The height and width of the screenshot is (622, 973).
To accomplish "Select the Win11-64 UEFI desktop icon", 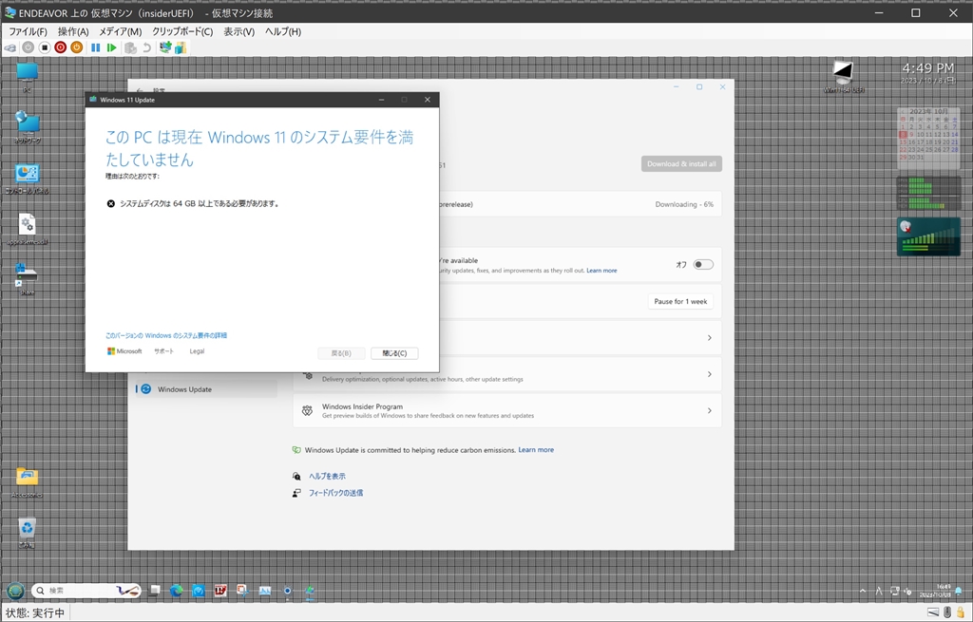I will 844,77.
